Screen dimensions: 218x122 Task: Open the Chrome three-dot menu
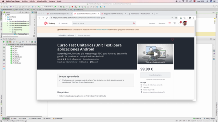(x=193, y=18)
